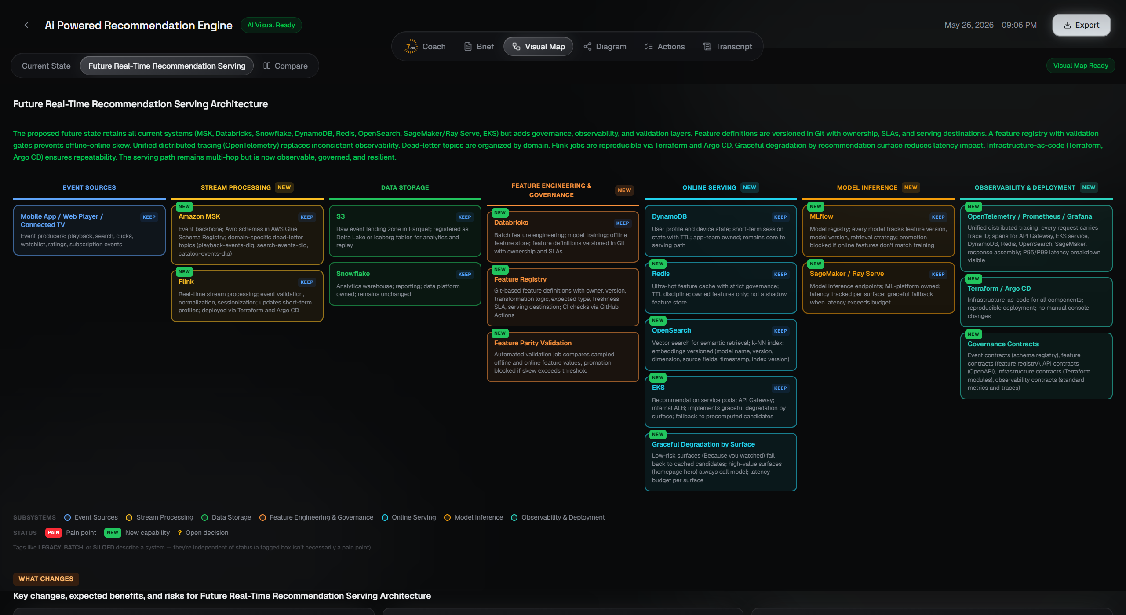The image size is (1126, 615).
Task: Open the MLflow card
Action: point(878,231)
